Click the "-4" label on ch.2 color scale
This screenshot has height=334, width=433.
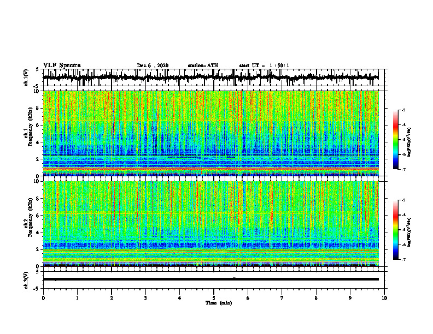pos(403,215)
